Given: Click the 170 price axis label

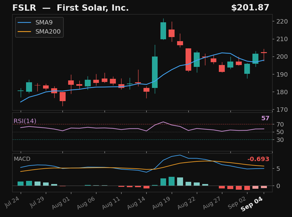Looking at the screenshot, I should (x=282, y=110).
